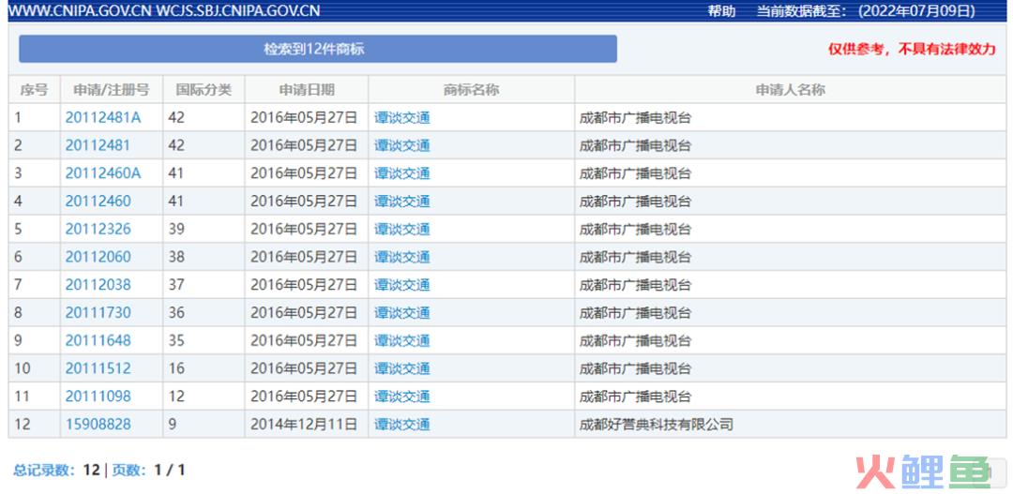Open registration number 20112326
The width and height of the screenshot is (1013, 494).
(98, 229)
